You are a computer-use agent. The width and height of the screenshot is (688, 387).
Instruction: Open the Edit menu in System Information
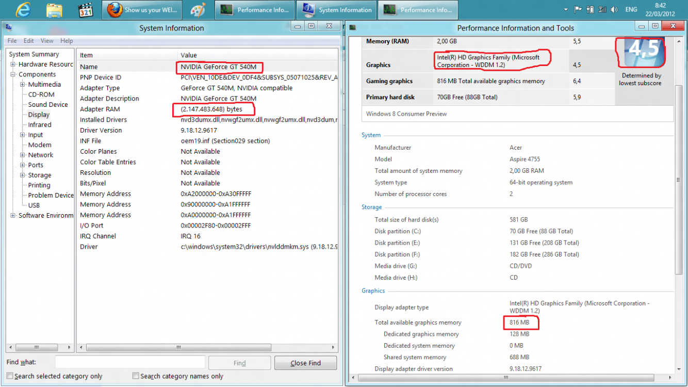point(28,41)
